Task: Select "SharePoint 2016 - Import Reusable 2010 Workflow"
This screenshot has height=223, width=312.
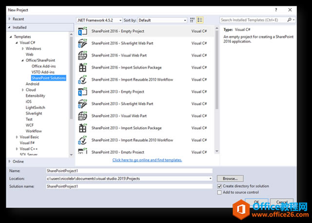Action: pyautogui.click(x=145, y=80)
